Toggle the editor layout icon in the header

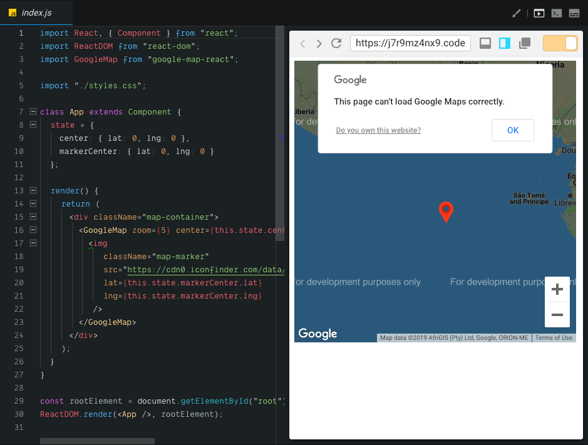pos(574,13)
